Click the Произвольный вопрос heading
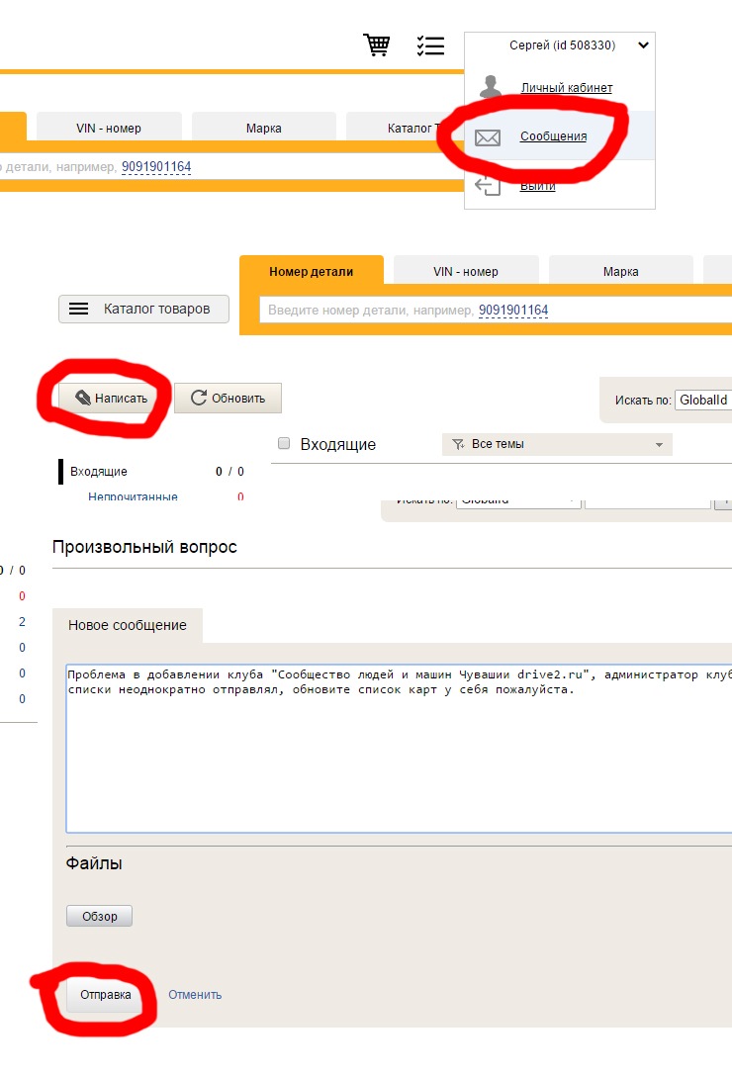Screen dimensions: 732x1076 coord(144,547)
